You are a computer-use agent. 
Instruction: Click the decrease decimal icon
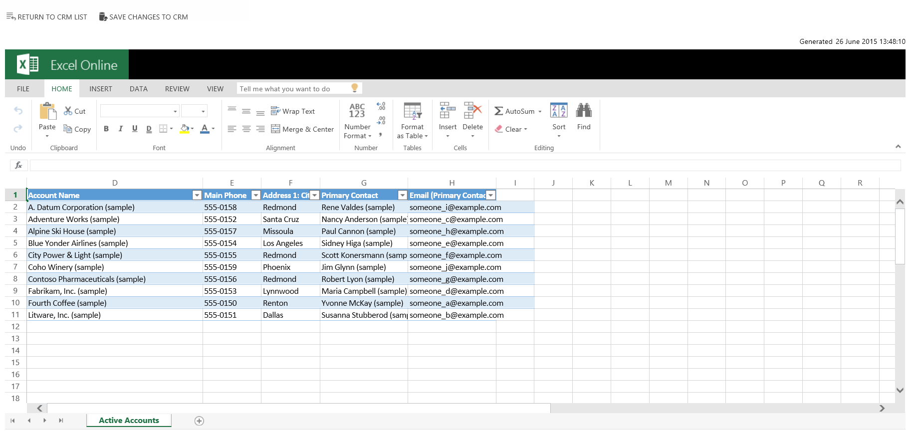pos(381,120)
